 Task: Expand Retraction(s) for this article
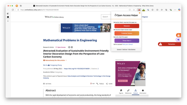click(x=55, y=60)
